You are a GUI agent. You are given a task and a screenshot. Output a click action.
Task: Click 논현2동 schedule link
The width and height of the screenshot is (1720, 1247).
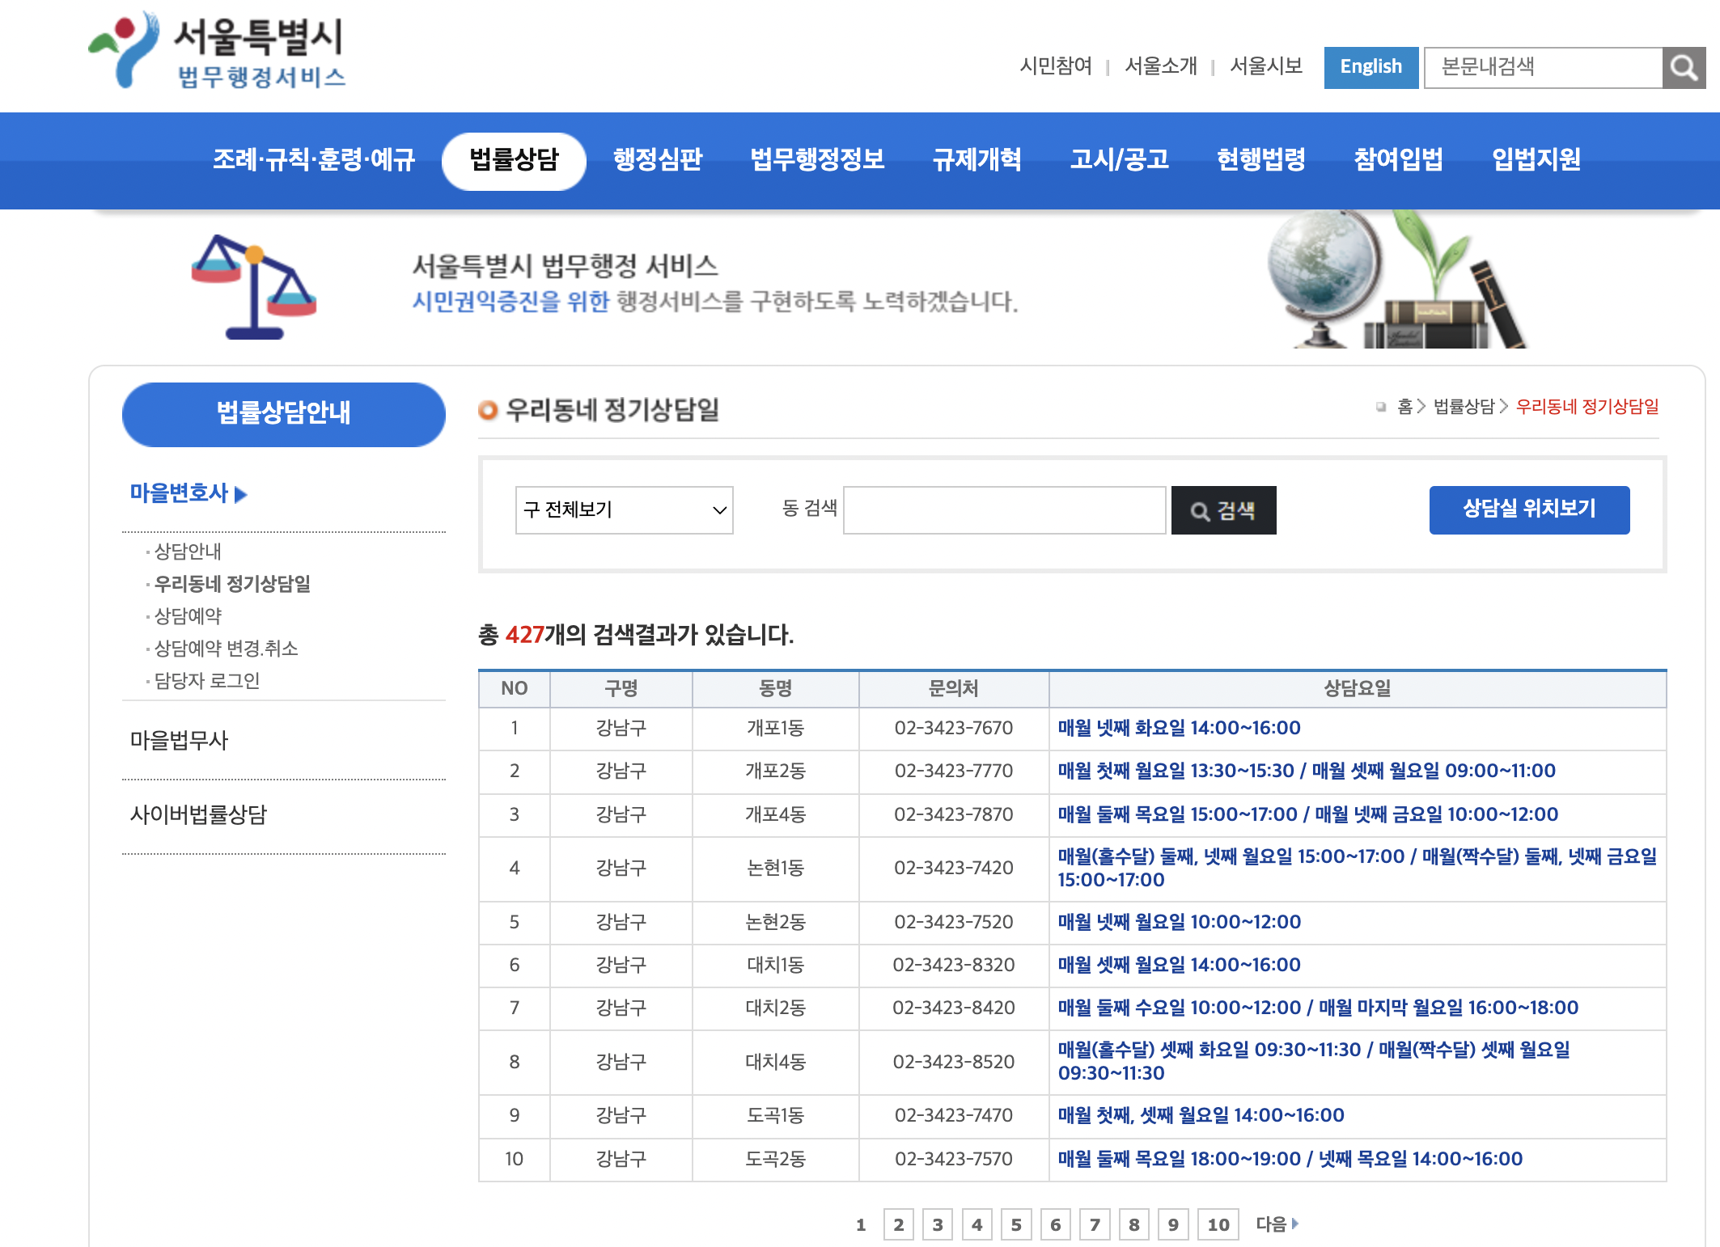click(1179, 922)
